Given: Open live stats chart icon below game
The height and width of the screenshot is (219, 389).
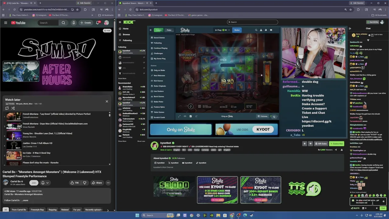Looking at the screenshot, I should click(x=191, y=116).
